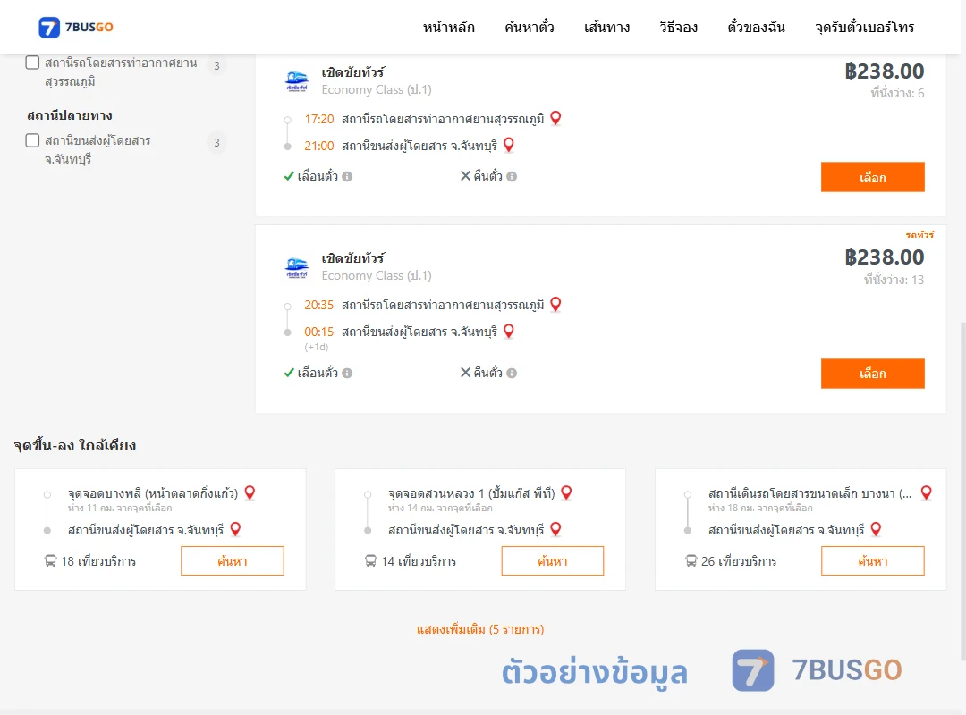Open map pin for 20:35 departure station
This screenshot has width=966, height=715.
tap(555, 304)
